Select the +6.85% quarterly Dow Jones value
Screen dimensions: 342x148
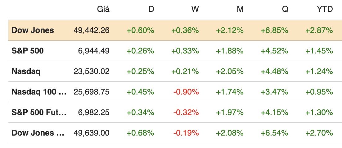(x=275, y=30)
